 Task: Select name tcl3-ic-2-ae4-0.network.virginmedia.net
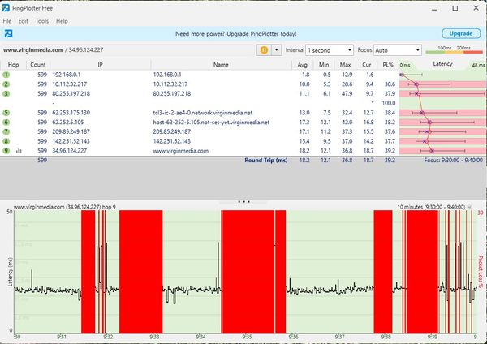coord(203,113)
